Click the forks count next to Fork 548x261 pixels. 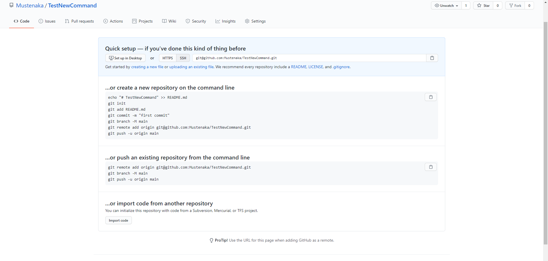coord(529,5)
